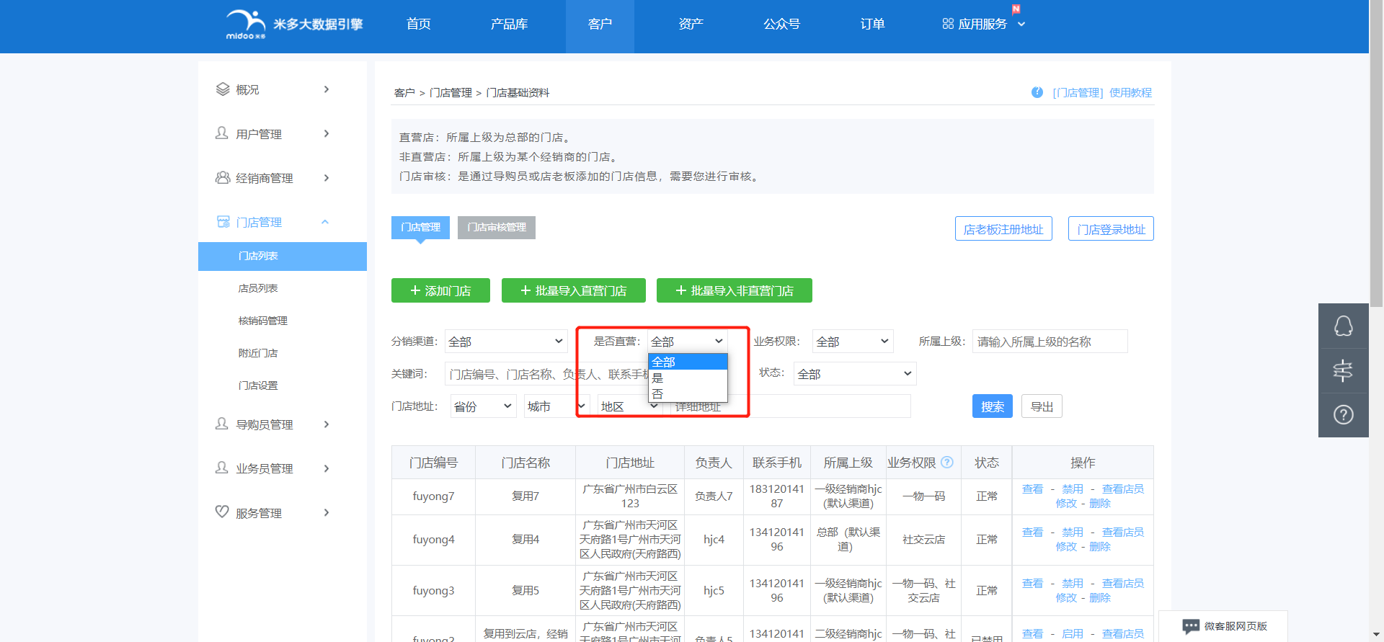Click the 门店管理 store icon
This screenshot has height=642, width=1384.
pyautogui.click(x=223, y=222)
